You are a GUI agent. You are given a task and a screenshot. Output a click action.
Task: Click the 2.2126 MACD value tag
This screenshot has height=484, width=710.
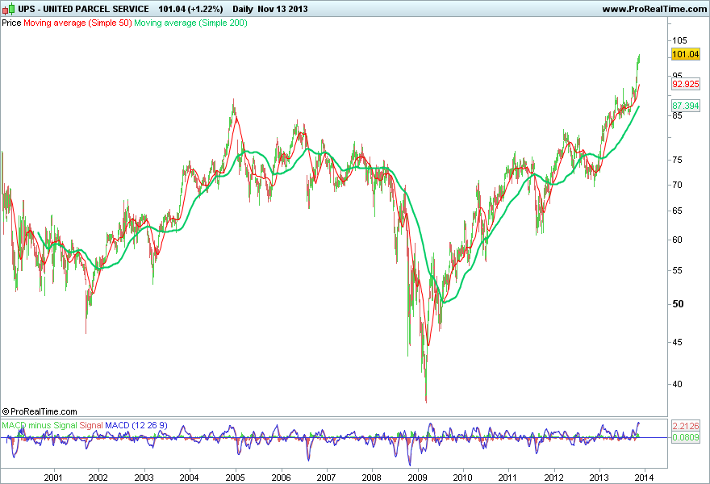tap(686, 426)
